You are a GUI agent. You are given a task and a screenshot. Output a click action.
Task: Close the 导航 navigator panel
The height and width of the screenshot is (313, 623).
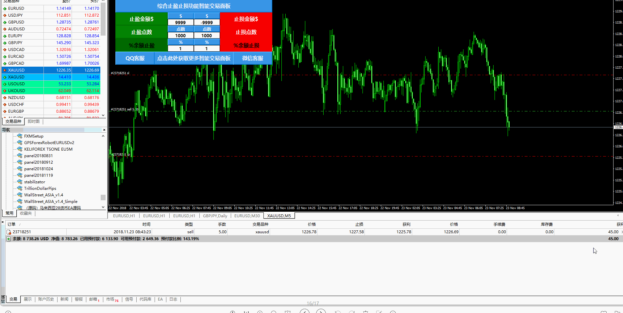tap(104, 130)
